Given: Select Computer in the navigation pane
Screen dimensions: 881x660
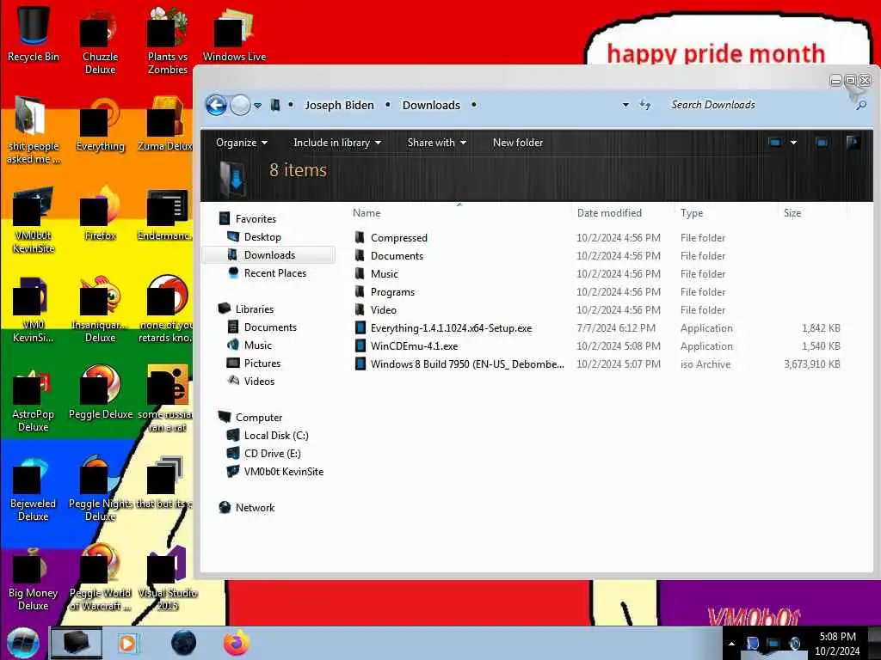Looking at the screenshot, I should point(258,418).
